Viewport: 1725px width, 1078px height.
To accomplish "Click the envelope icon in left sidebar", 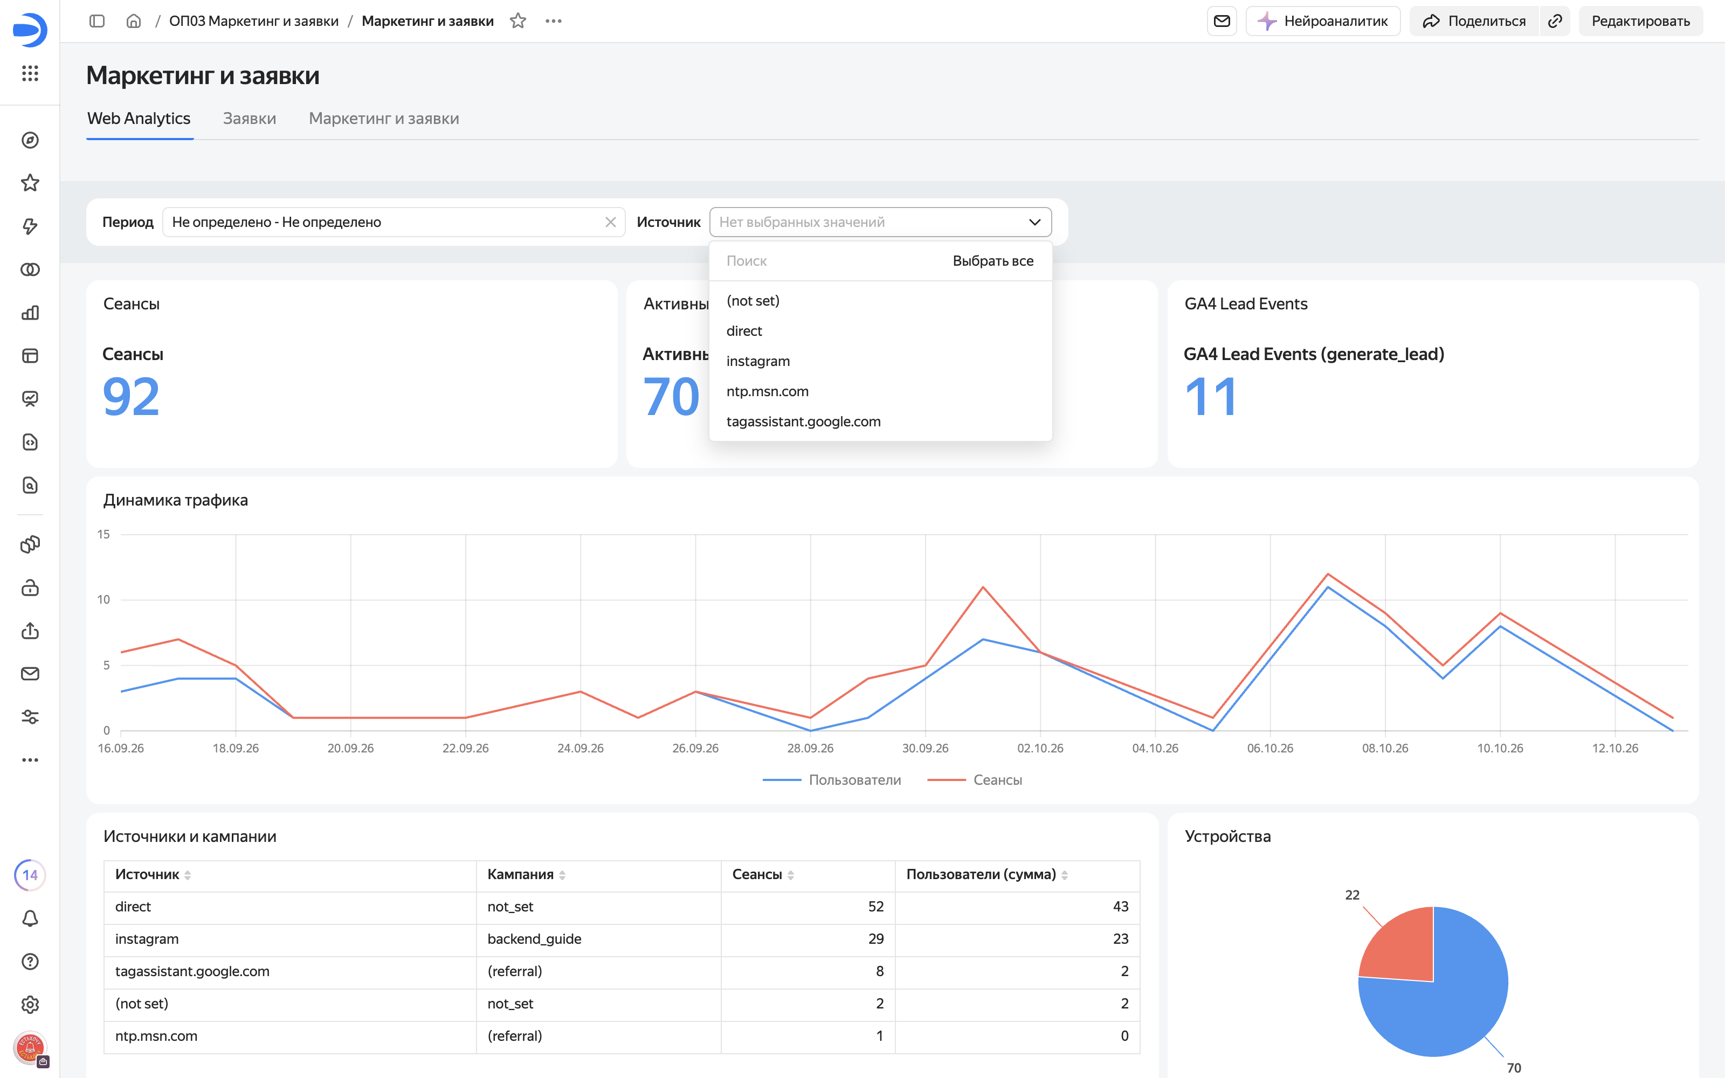I will point(30,674).
